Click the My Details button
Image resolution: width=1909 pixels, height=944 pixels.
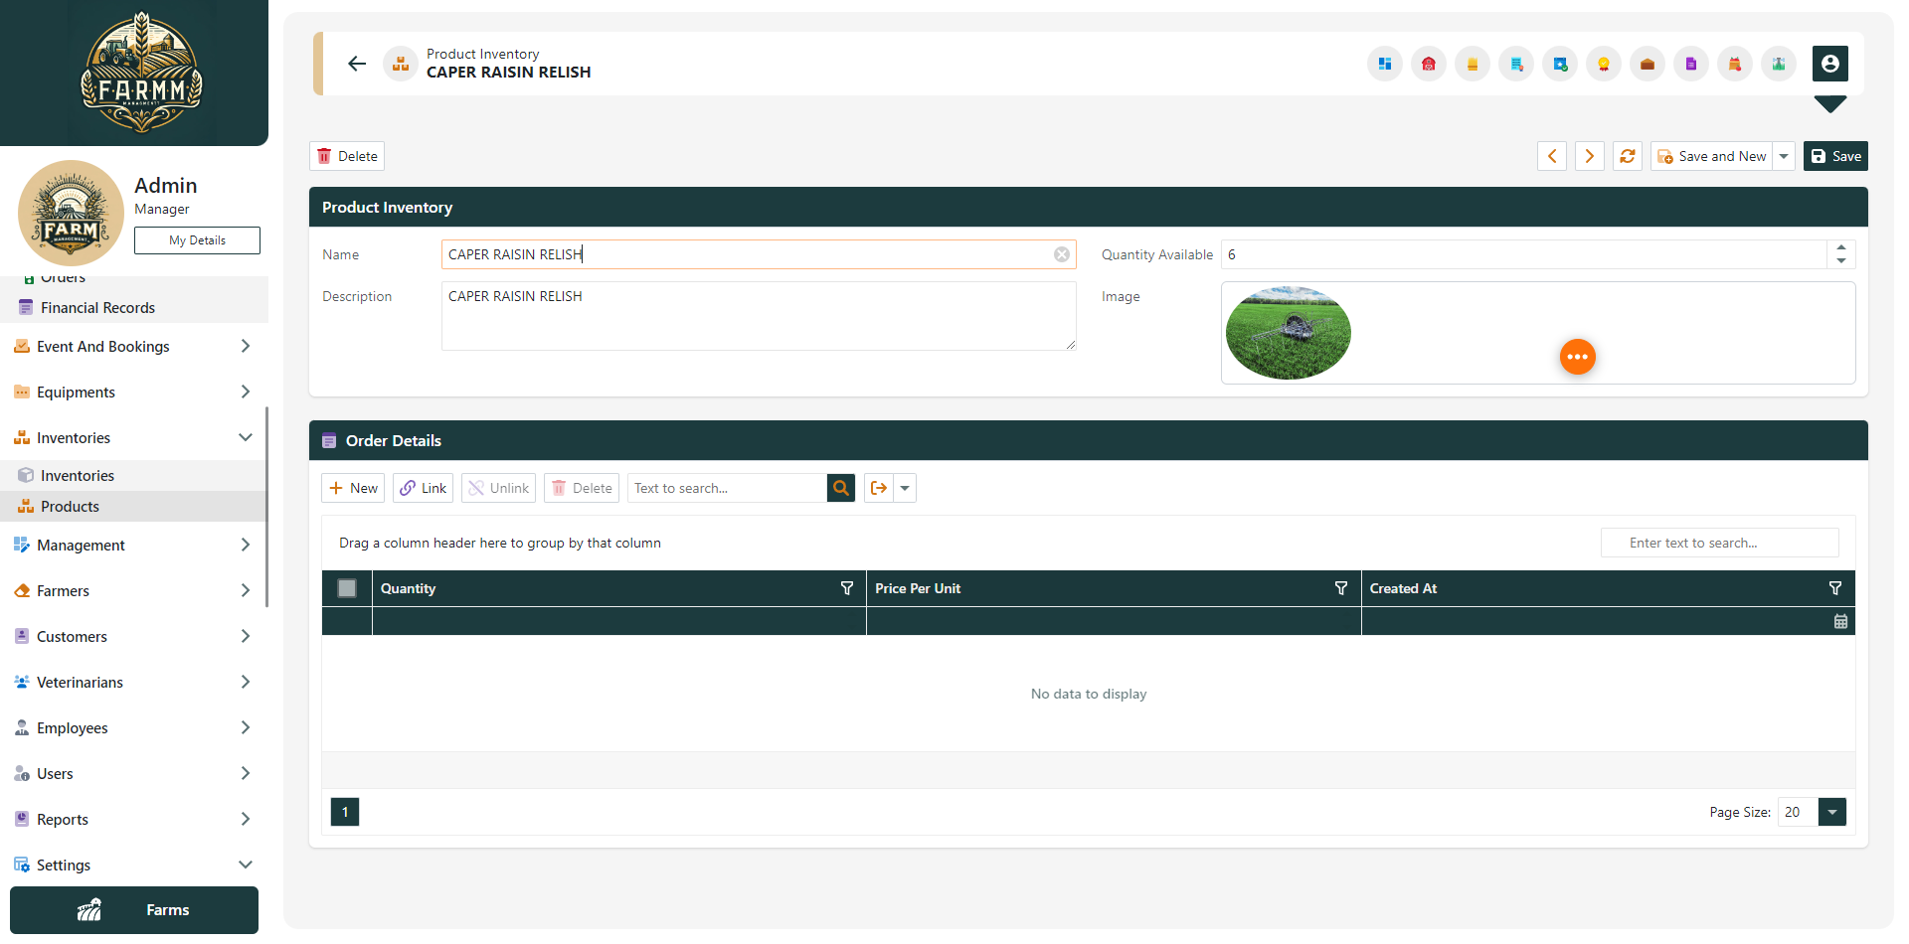click(196, 239)
